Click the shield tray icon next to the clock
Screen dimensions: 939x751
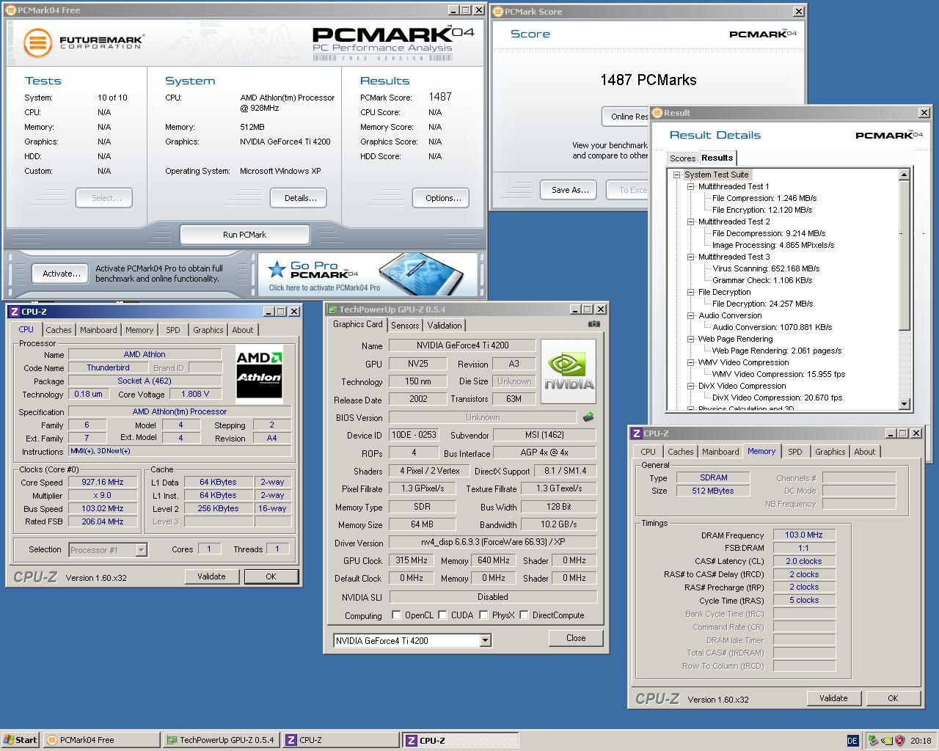pos(900,741)
